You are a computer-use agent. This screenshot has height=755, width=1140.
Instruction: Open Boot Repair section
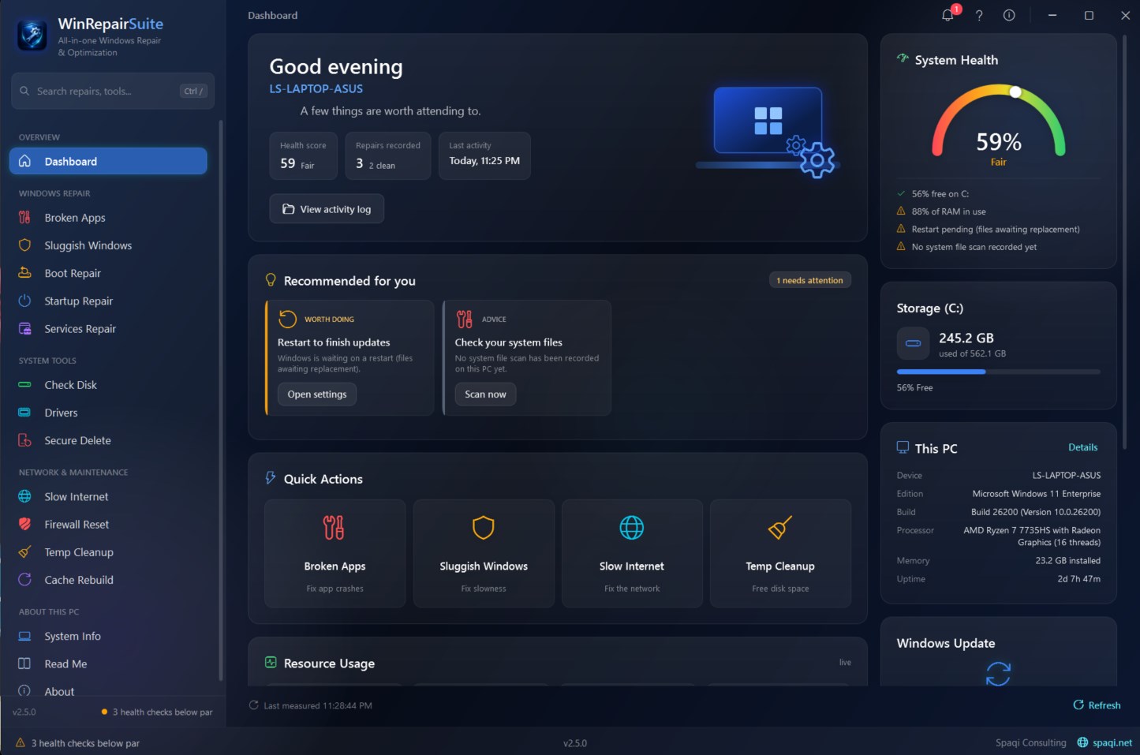108,273
